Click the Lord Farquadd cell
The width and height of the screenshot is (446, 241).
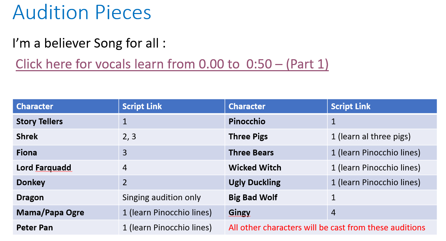click(x=66, y=167)
